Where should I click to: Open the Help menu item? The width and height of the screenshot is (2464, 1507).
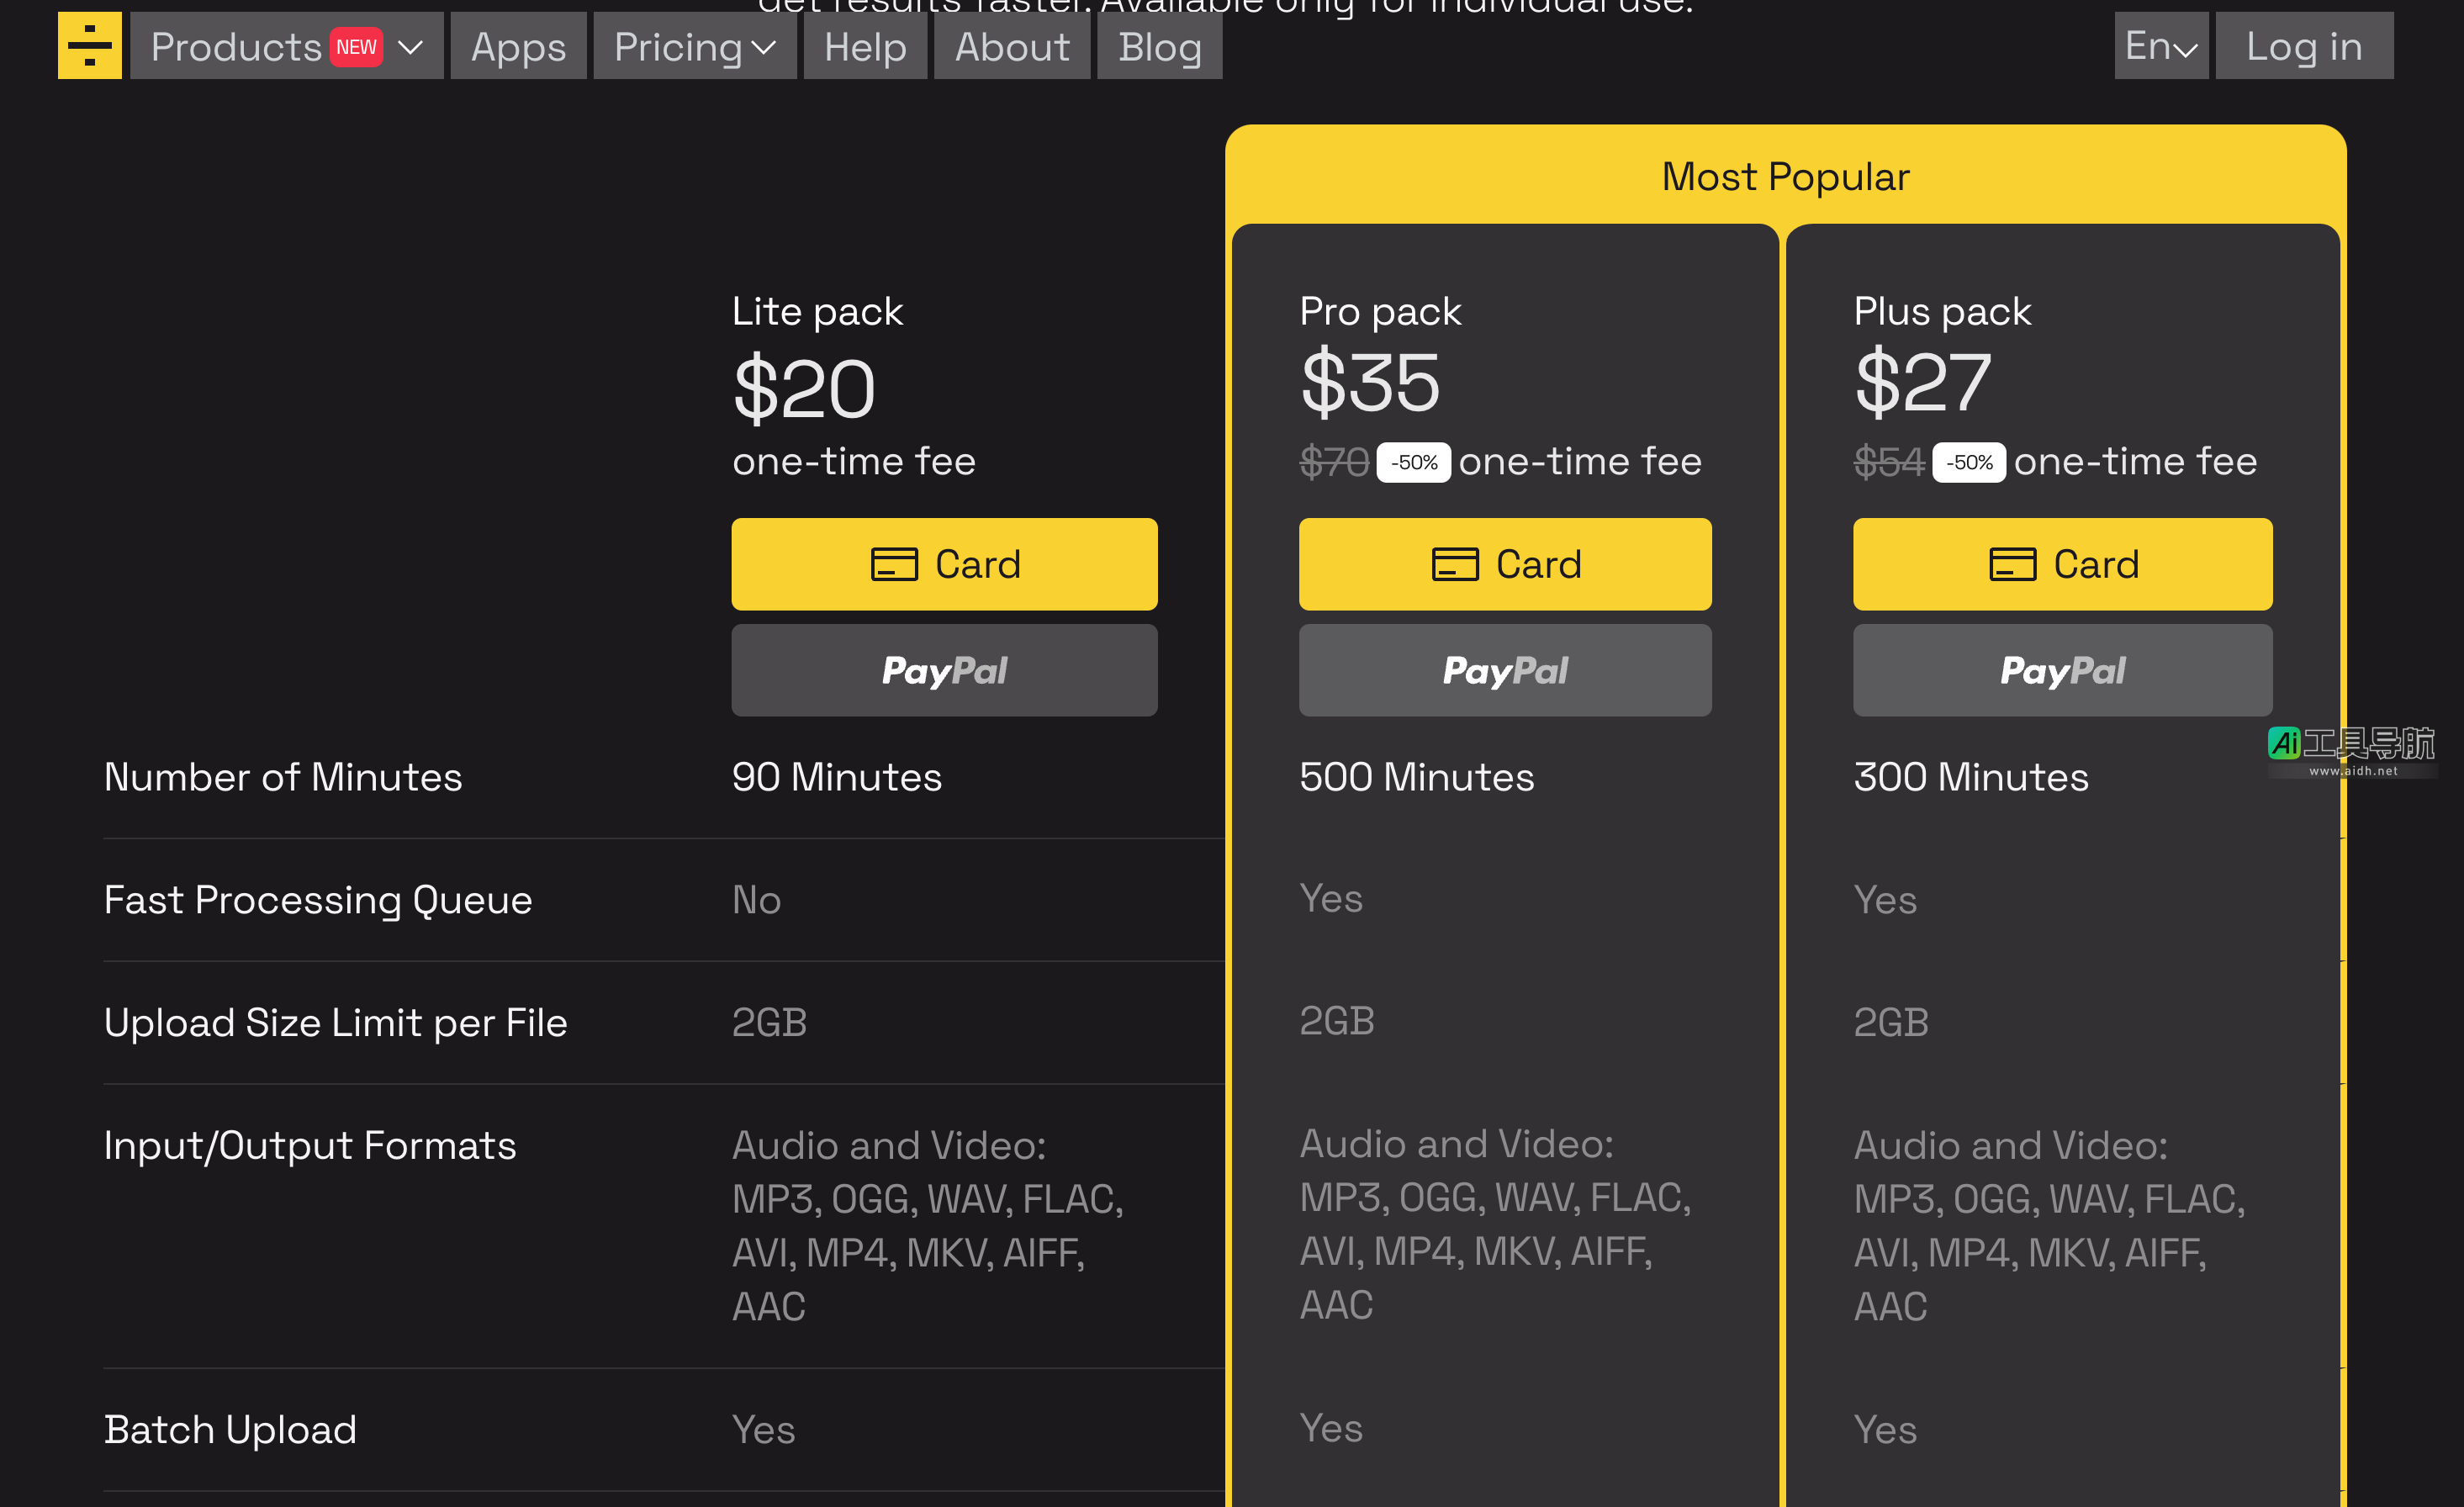click(864, 47)
